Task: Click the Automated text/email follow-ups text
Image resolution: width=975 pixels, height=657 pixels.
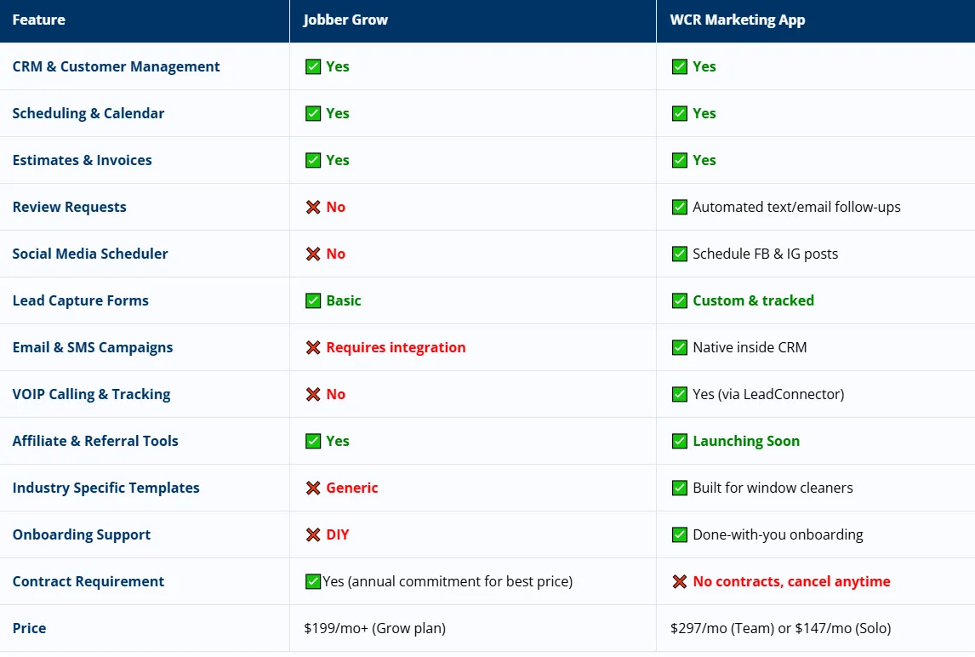Action: pyautogui.click(x=796, y=207)
